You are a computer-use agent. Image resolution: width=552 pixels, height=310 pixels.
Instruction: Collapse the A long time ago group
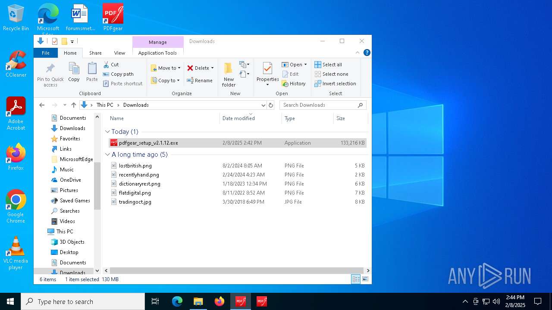click(x=108, y=155)
